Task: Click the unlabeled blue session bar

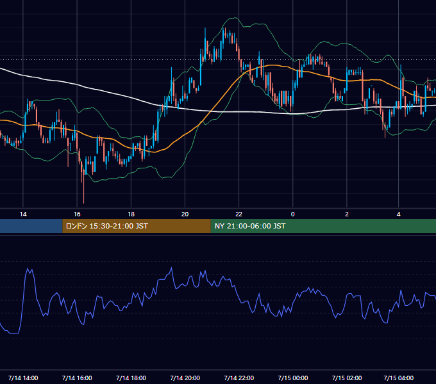Action: click(31, 226)
